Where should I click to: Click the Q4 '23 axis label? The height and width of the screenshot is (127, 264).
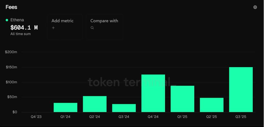[36, 117]
